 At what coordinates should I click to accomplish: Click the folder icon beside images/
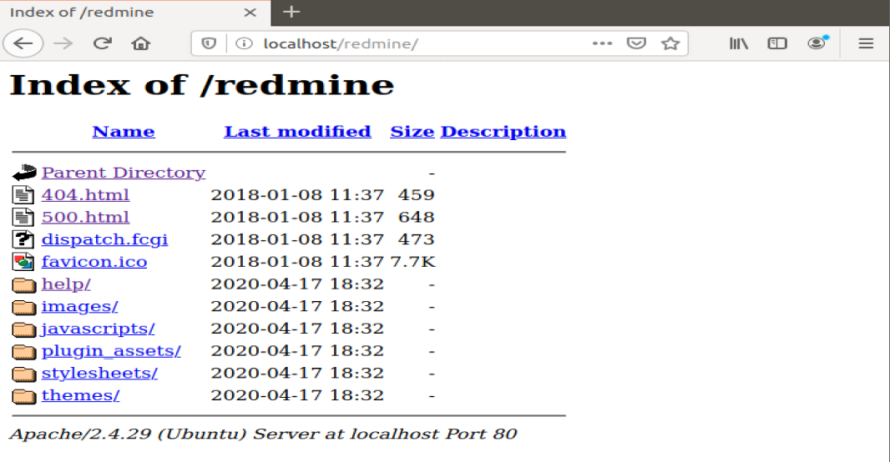pyautogui.click(x=24, y=307)
